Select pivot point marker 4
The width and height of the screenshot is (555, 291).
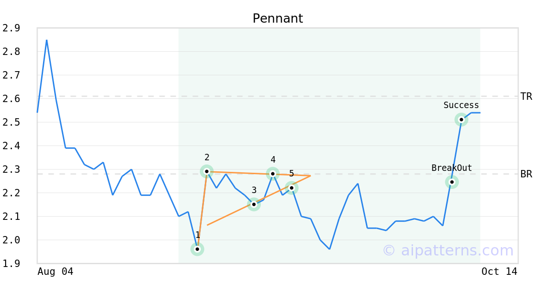tap(273, 174)
